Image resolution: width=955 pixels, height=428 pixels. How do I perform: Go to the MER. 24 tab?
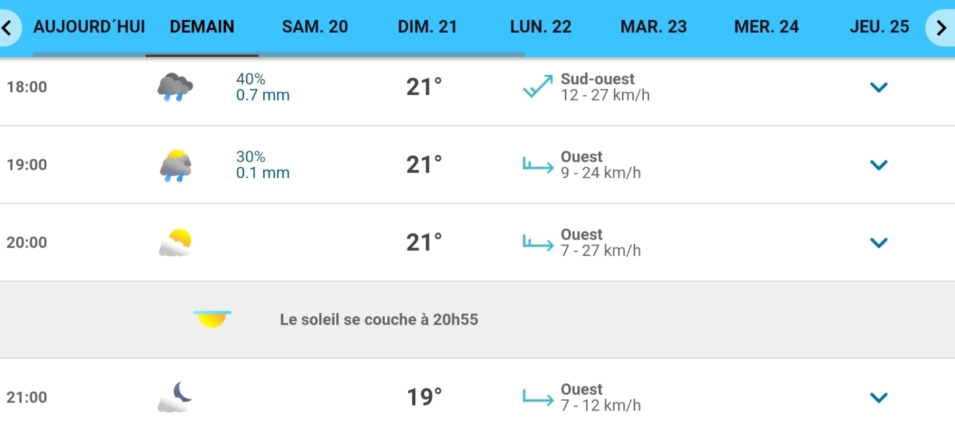tap(766, 27)
